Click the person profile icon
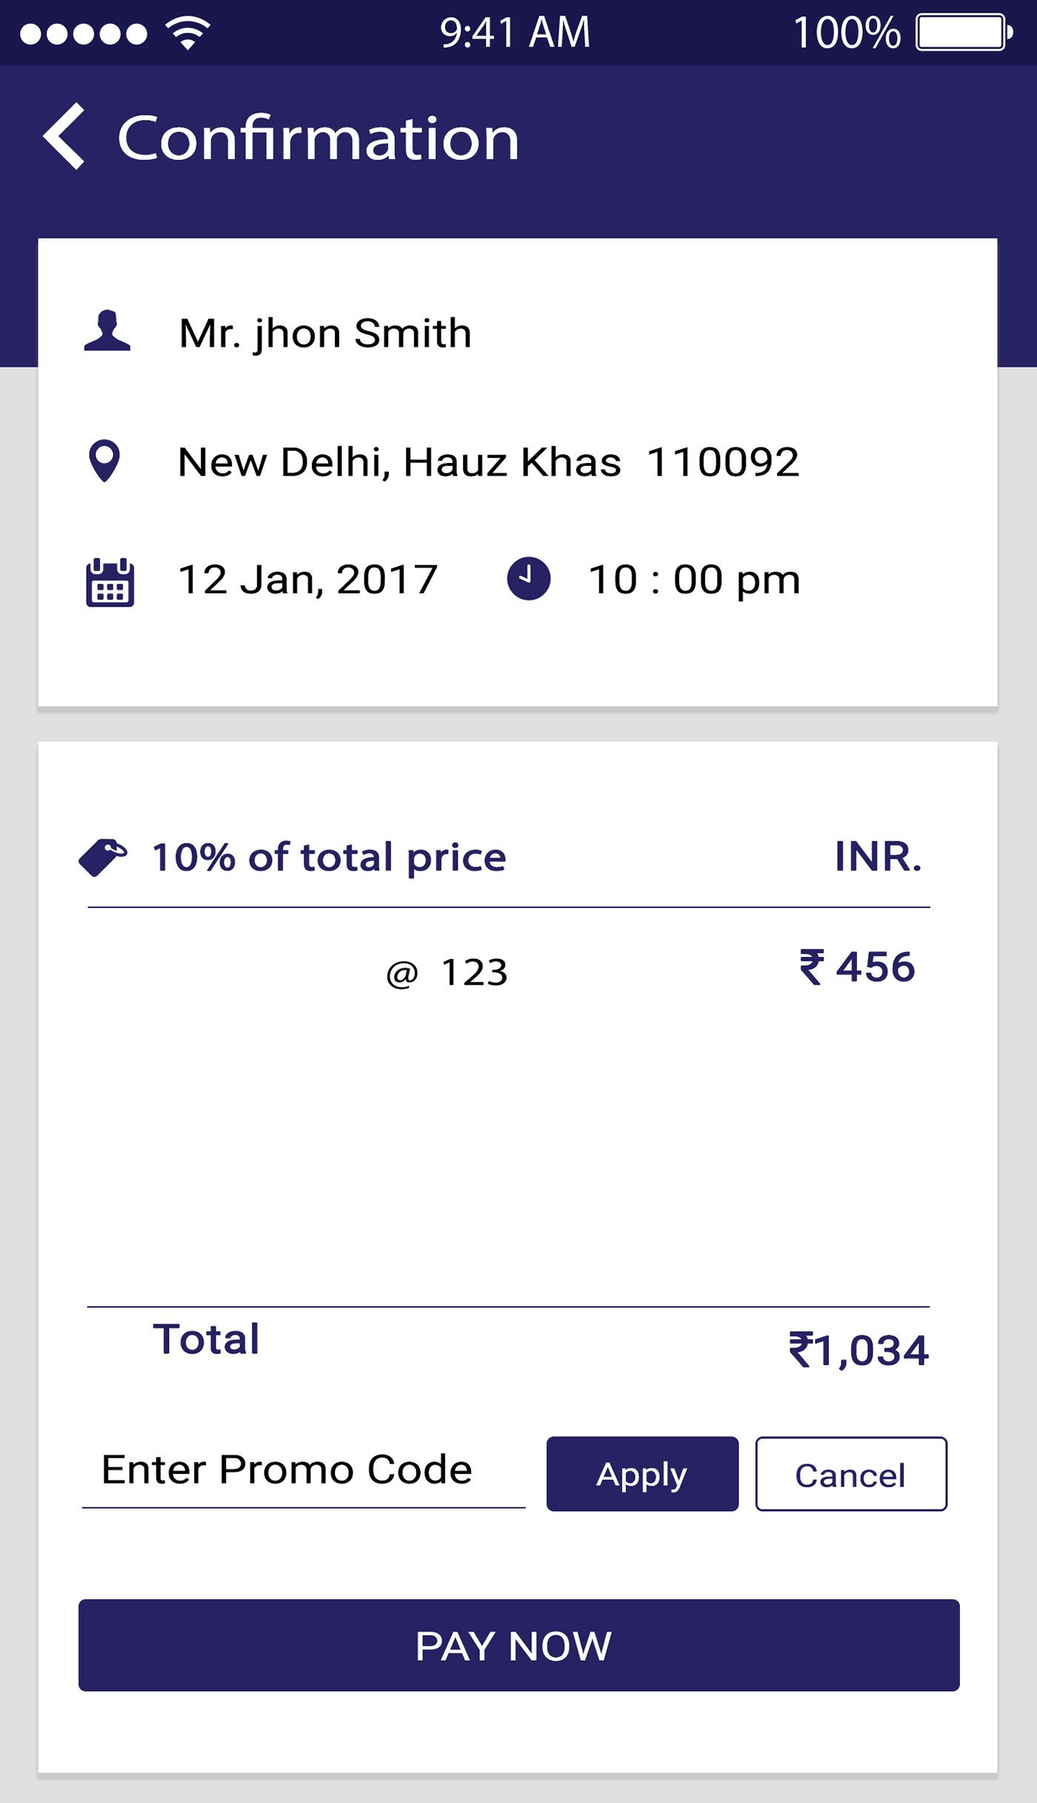 [x=107, y=330]
